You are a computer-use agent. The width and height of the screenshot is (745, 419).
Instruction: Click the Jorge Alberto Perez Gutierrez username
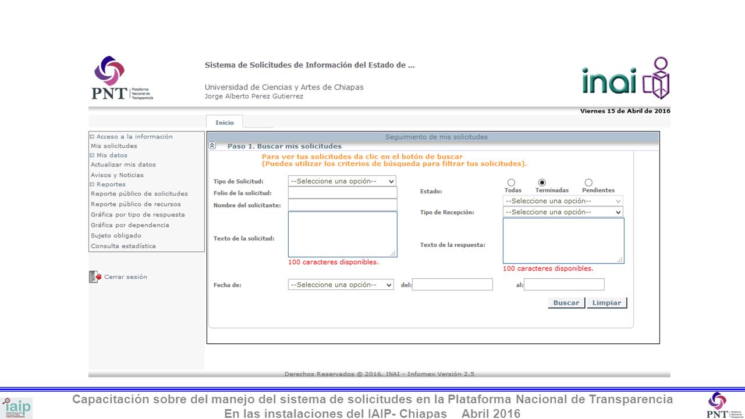[x=254, y=97]
